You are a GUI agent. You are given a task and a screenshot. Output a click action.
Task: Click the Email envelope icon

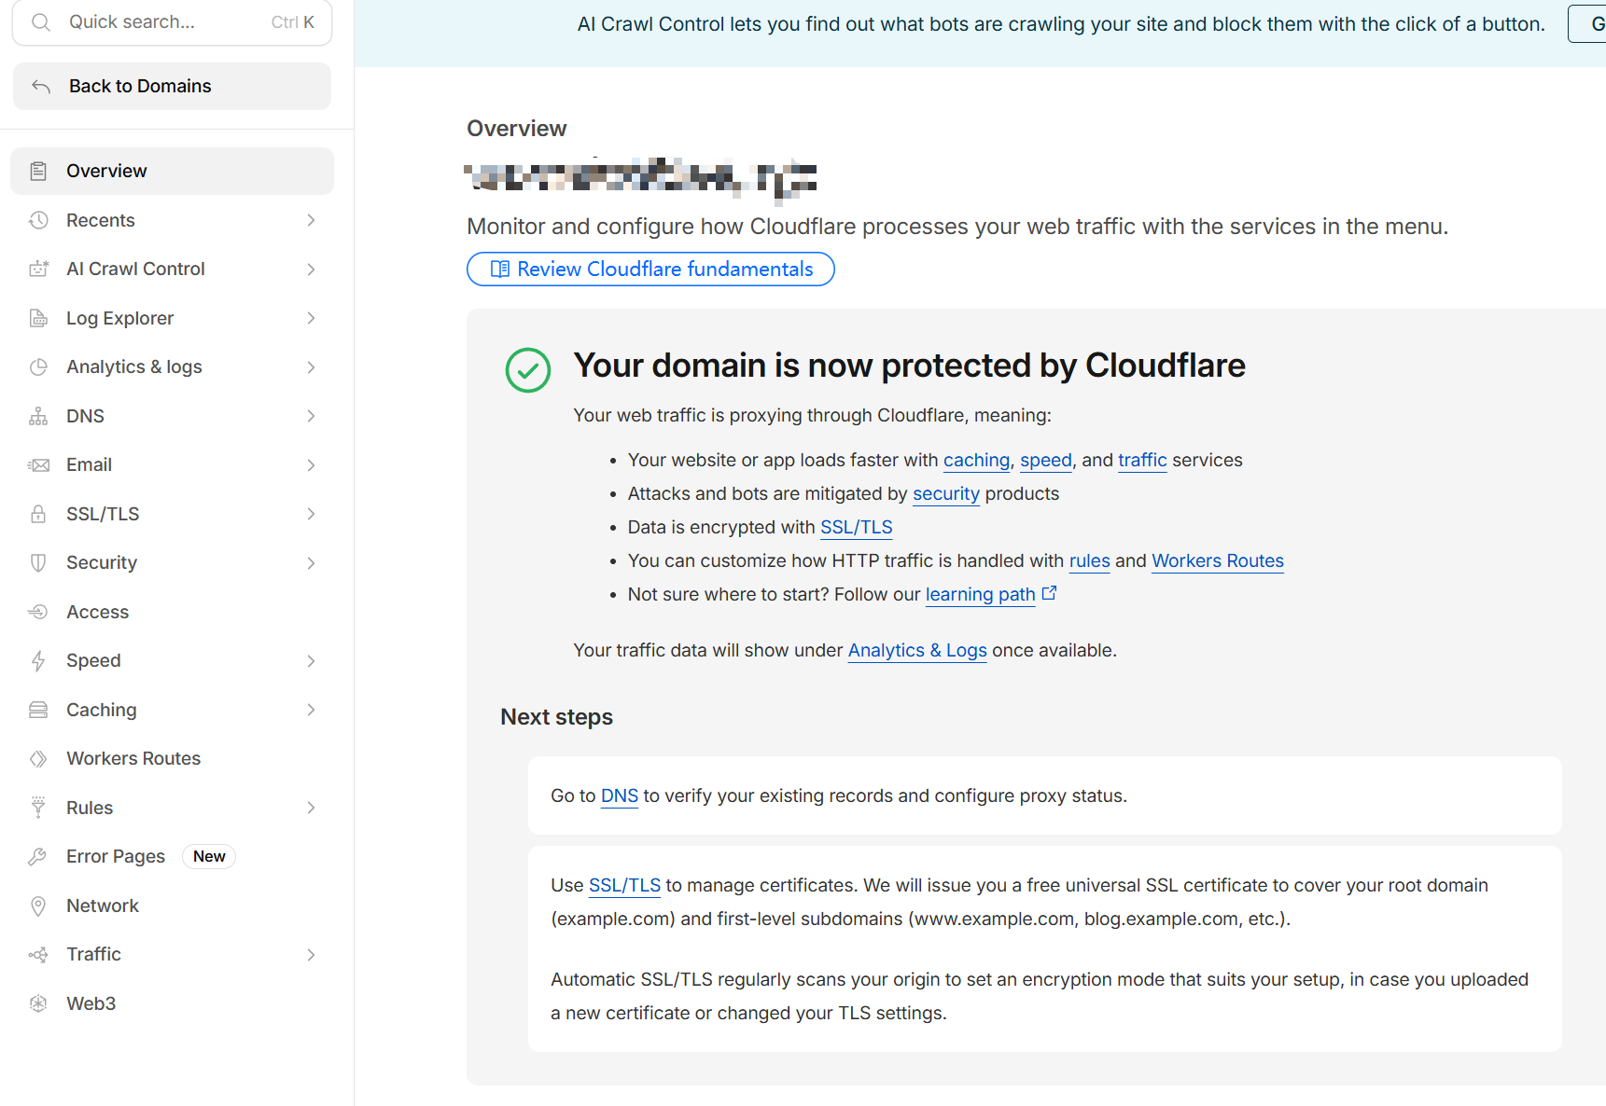pos(38,465)
